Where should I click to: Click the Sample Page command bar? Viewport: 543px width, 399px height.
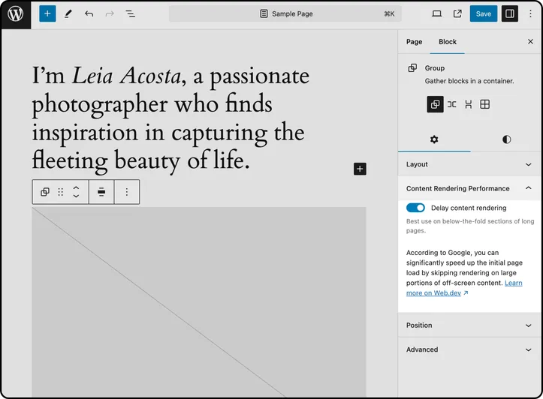(x=285, y=13)
